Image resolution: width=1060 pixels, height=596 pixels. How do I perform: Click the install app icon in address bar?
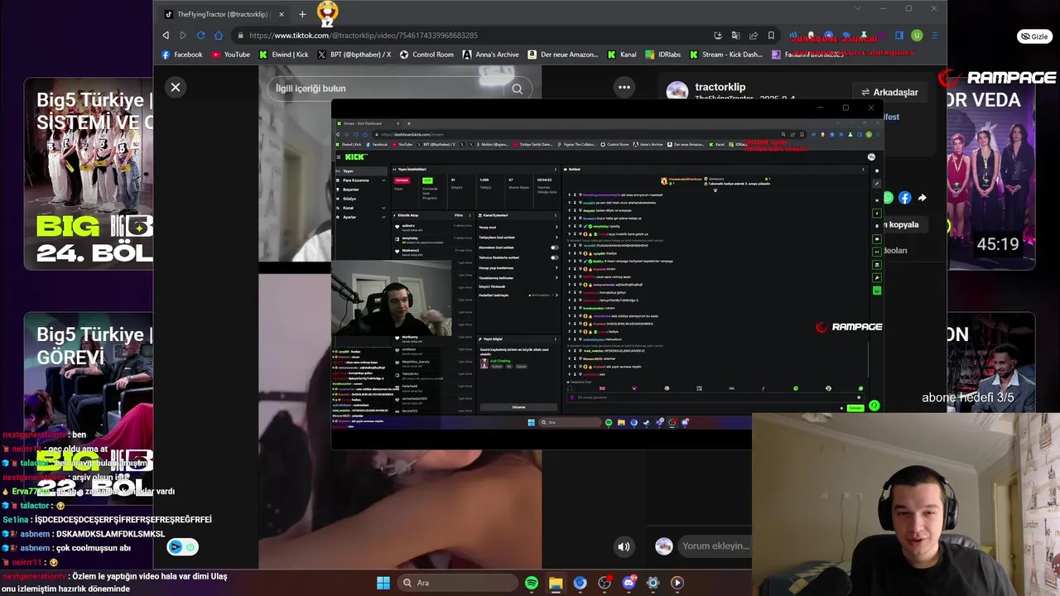point(718,36)
